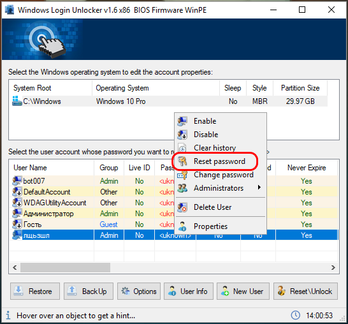The height and width of the screenshot is (324, 348).
Task: Expand the Administrators submenu arrow
Action: (x=259, y=188)
